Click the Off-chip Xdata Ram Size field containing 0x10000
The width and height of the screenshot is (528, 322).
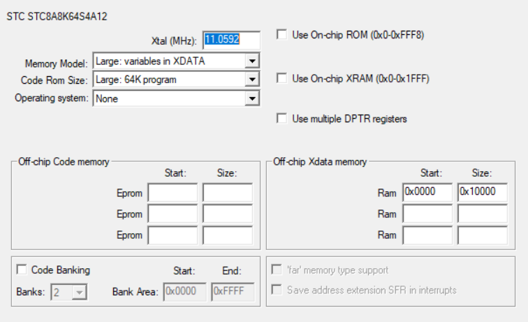pos(483,192)
